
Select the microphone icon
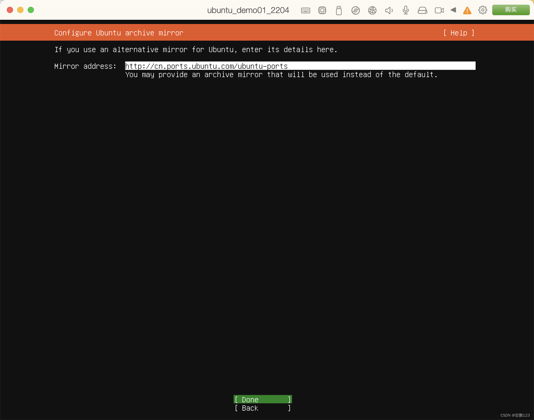405,10
